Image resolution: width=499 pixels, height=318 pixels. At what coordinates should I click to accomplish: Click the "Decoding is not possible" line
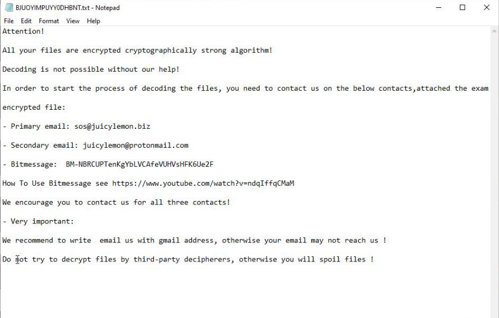(x=91, y=69)
